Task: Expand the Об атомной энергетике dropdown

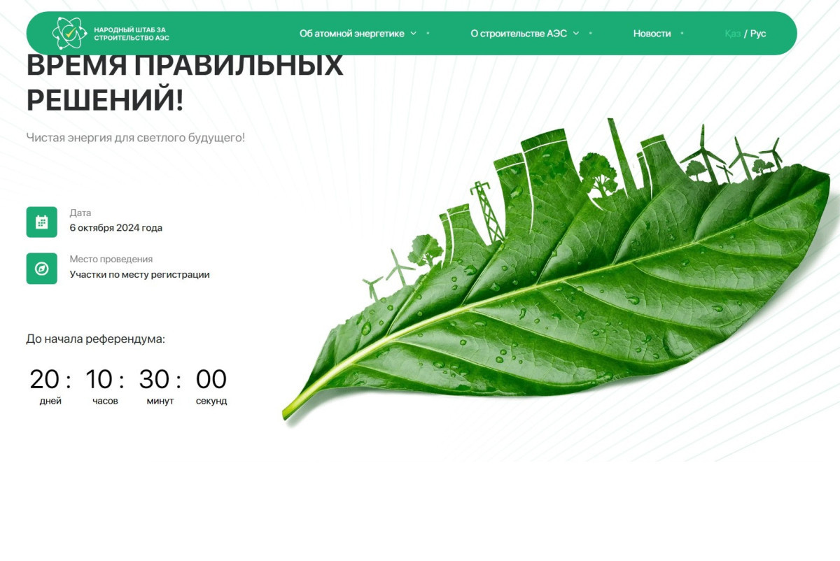Action: (x=352, y=32)
